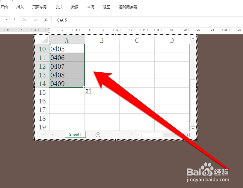This screenshot has width=243, height=188.
Task: Click the formula bar containing 0405
Action: pos(148,20)
